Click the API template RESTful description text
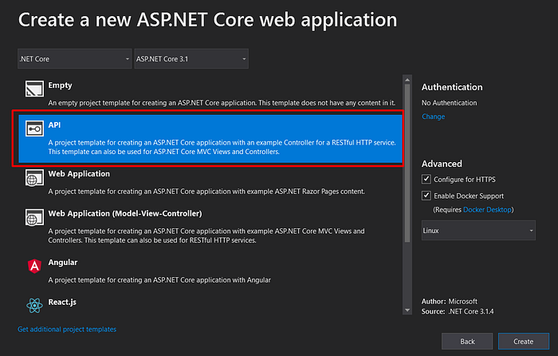 pyautogui.click(x=222, y=147)
